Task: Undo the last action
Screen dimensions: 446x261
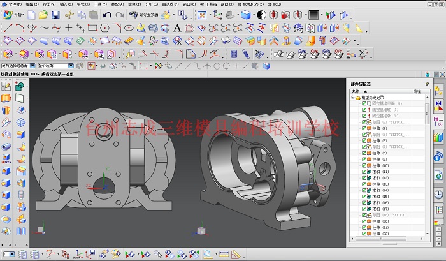Action: click(107, 15)
